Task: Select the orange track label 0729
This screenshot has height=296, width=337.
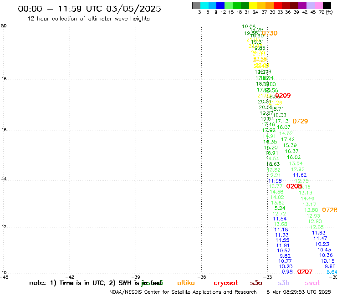Action: pos(300,121)
